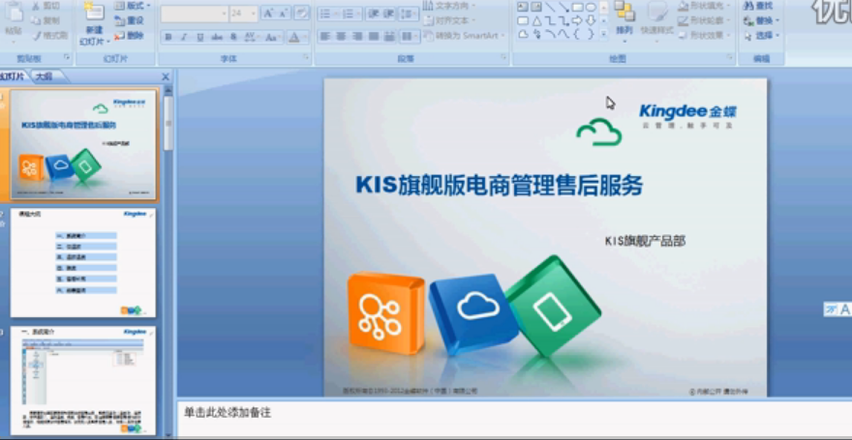Toggle left text alignment
Screen dimensions: 852x440
pos(325,37)
